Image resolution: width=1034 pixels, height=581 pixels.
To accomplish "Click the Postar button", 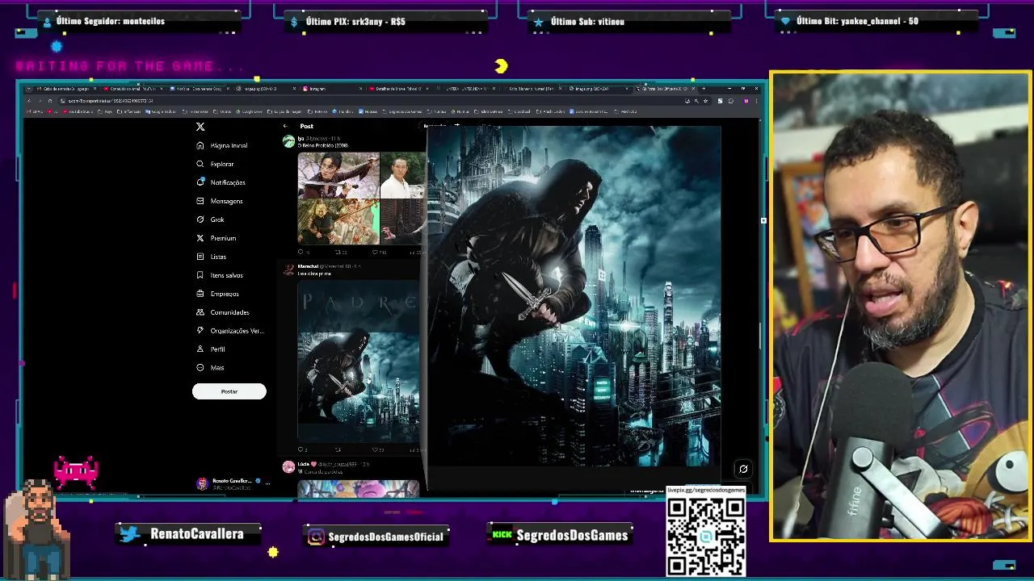I will 229,391.
